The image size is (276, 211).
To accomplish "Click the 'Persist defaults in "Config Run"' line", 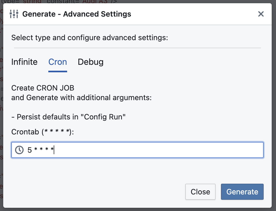I will point(68,117).
